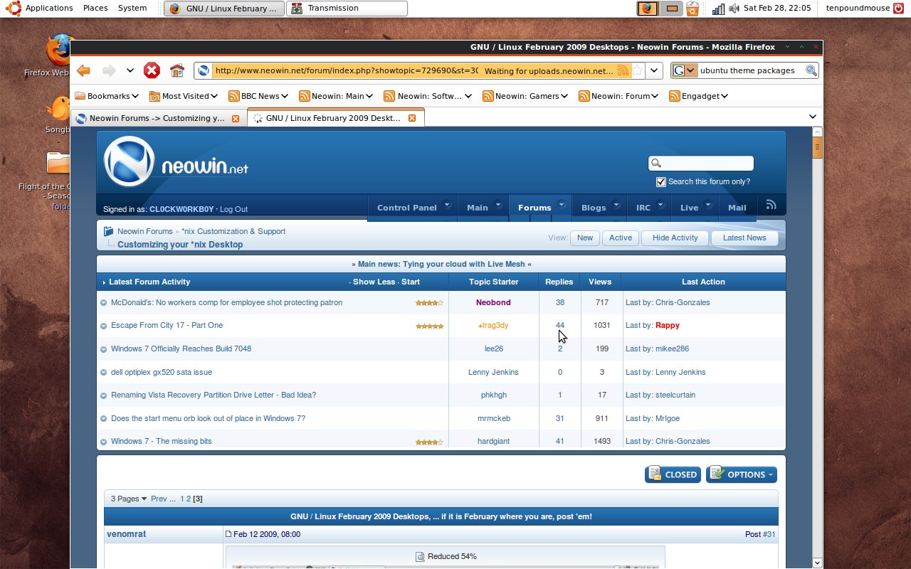Open the BBC News feed dropdown
This screenshot has width=911, height=569.
click(258, 96)
